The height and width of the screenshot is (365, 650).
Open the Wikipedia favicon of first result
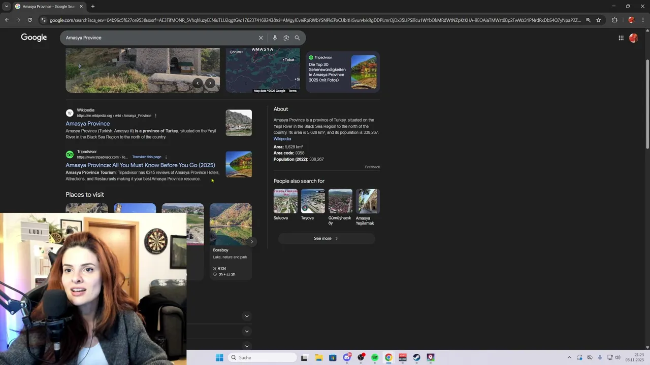pyautogui.click(x=70, y=113)
